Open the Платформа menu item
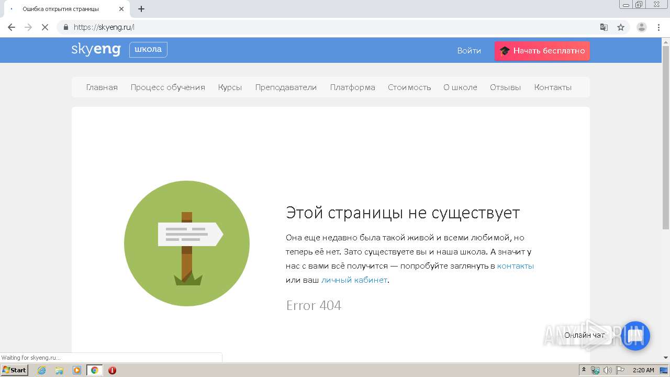670x377 pixels. [x=352, y=87]
